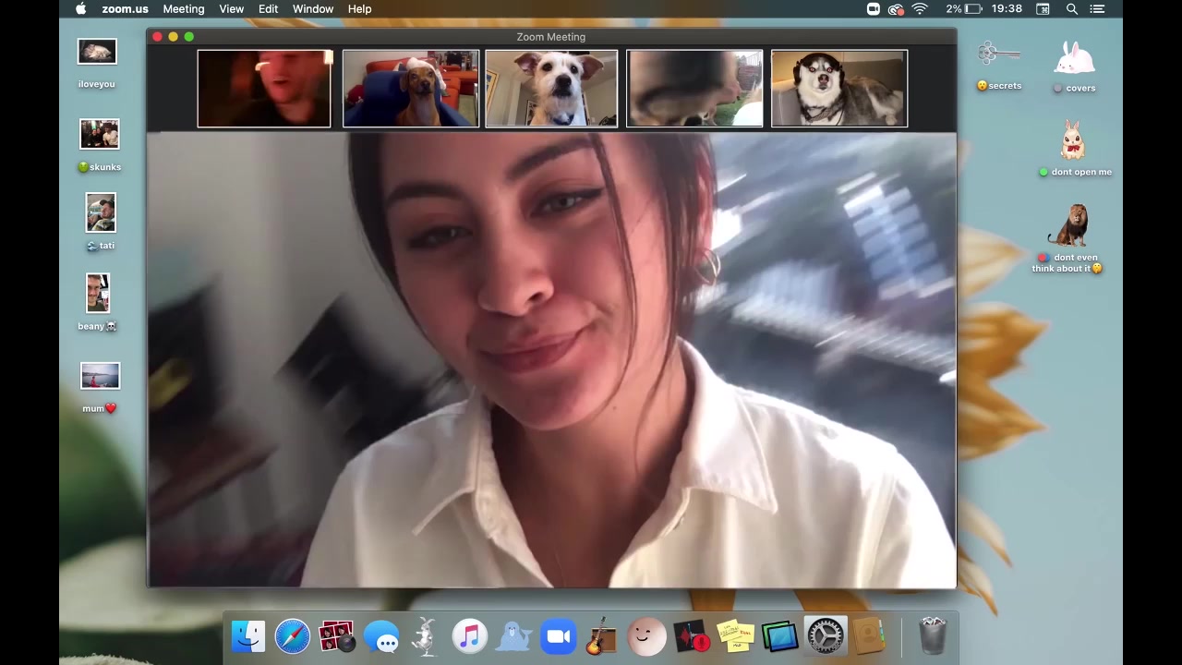Open the stacked screens dock icon
Viewport: 1182px width, 665px height.
tap(780, 636)
